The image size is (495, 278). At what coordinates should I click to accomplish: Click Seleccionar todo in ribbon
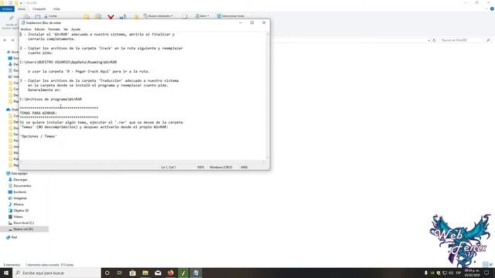click(x=230, y=16)
